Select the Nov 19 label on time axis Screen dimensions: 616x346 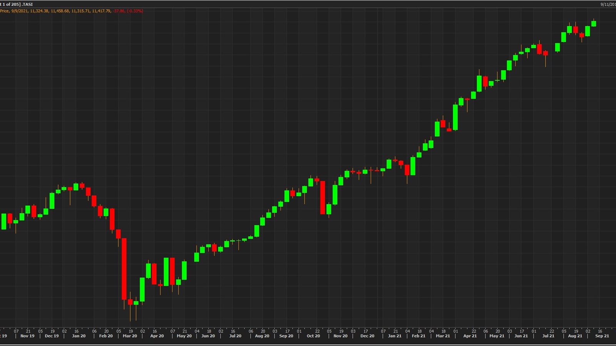(x=27, y=336)
